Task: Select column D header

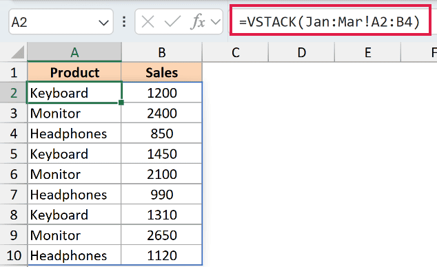Action: point(301,52)
